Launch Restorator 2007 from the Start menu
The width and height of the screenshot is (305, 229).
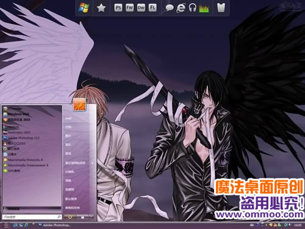click(17, 133)
